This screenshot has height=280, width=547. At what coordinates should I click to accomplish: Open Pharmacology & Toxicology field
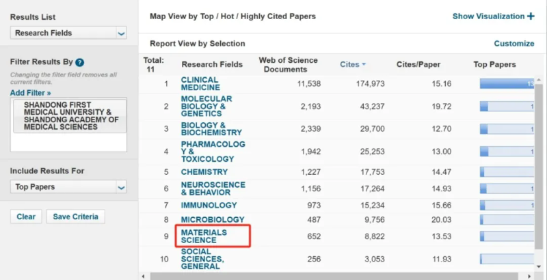(x=213, y=152)
